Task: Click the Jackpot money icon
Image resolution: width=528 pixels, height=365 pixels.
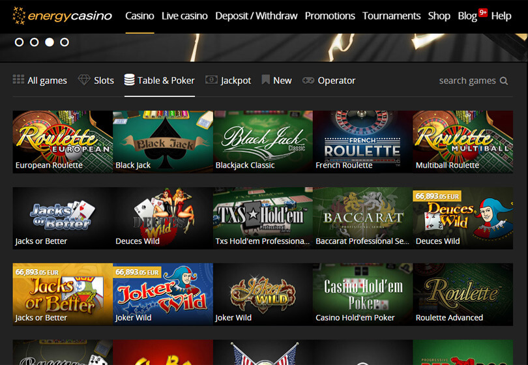Action: (211, 80)
